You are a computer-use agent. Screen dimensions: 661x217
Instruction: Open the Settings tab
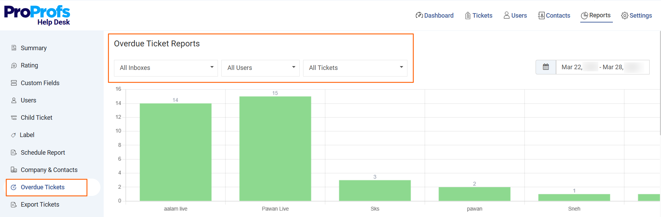(x=636, y=16)
